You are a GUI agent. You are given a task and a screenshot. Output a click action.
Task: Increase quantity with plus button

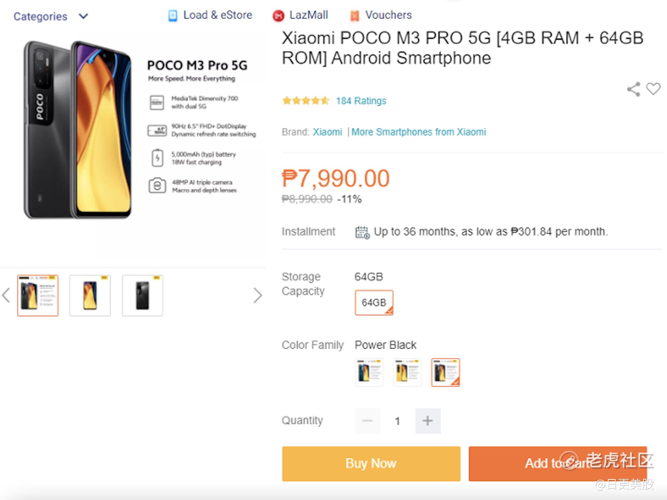pyautogui.click(x=428, y=421)
